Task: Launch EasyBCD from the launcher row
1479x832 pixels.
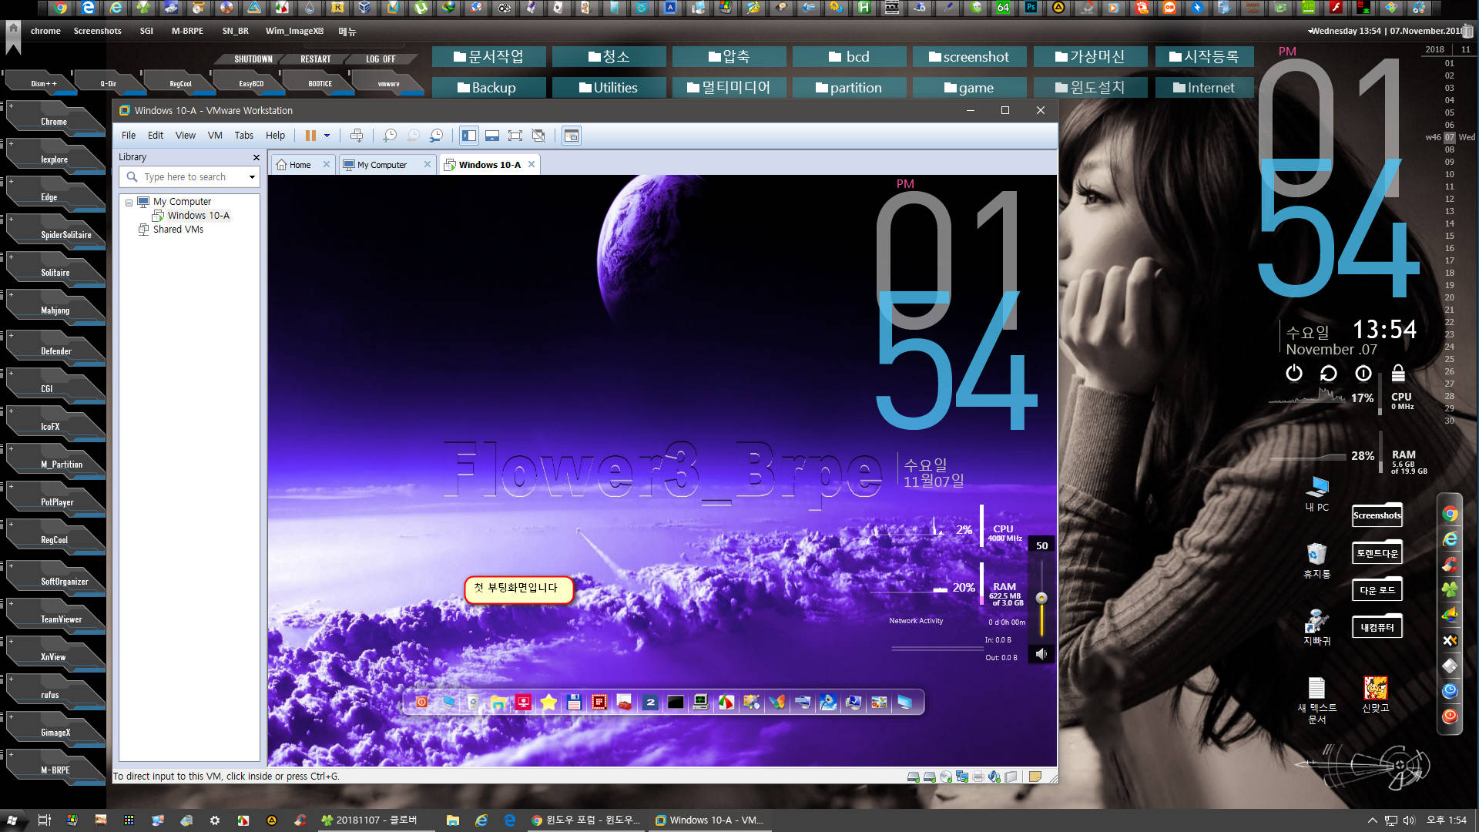Action: pos(251,83)
